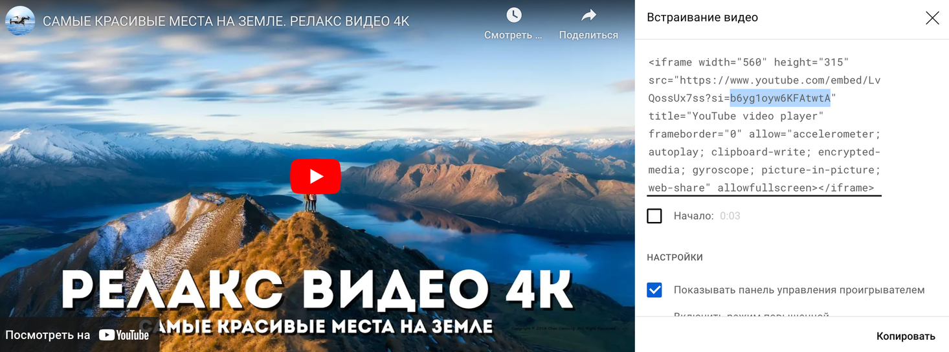
Task: Enable the 'Начало' start time checkbox
Action: click(x=654, y=216)
